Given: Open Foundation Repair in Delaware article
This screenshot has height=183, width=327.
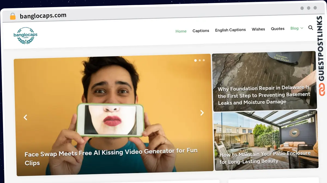Looking at the screenshot, I should [x=264, y=95].
